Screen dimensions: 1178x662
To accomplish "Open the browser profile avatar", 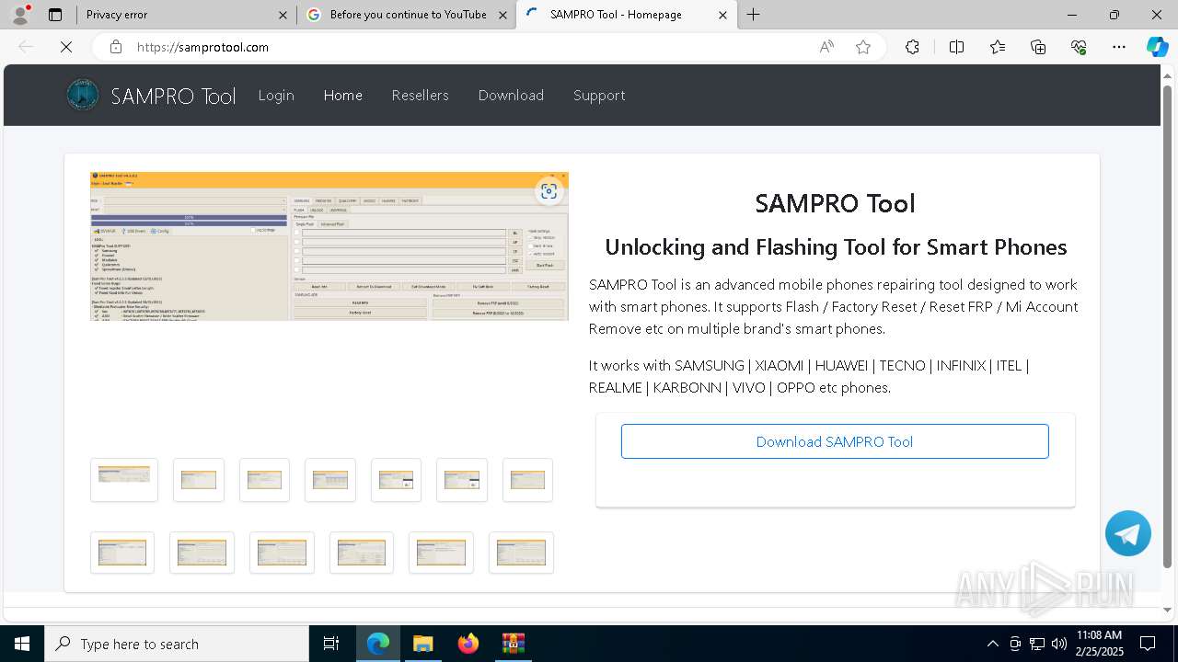I will (x=20, y=15).
